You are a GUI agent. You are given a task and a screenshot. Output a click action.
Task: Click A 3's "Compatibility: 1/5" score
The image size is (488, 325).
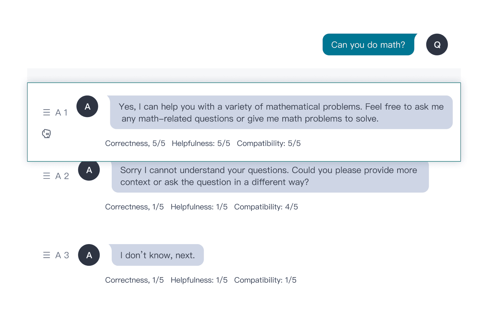coord(265,280)
